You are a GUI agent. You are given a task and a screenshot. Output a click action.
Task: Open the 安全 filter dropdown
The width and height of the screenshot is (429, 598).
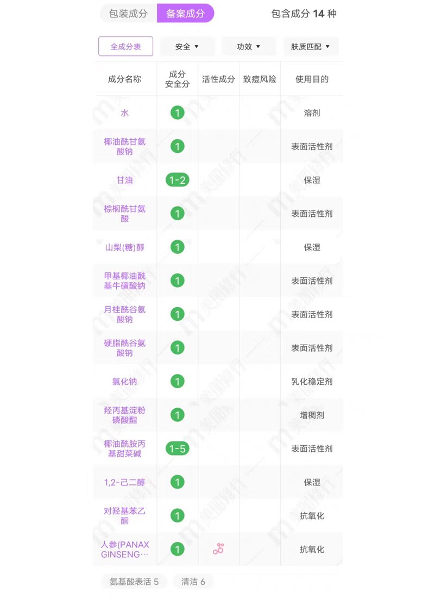(187, 47)
